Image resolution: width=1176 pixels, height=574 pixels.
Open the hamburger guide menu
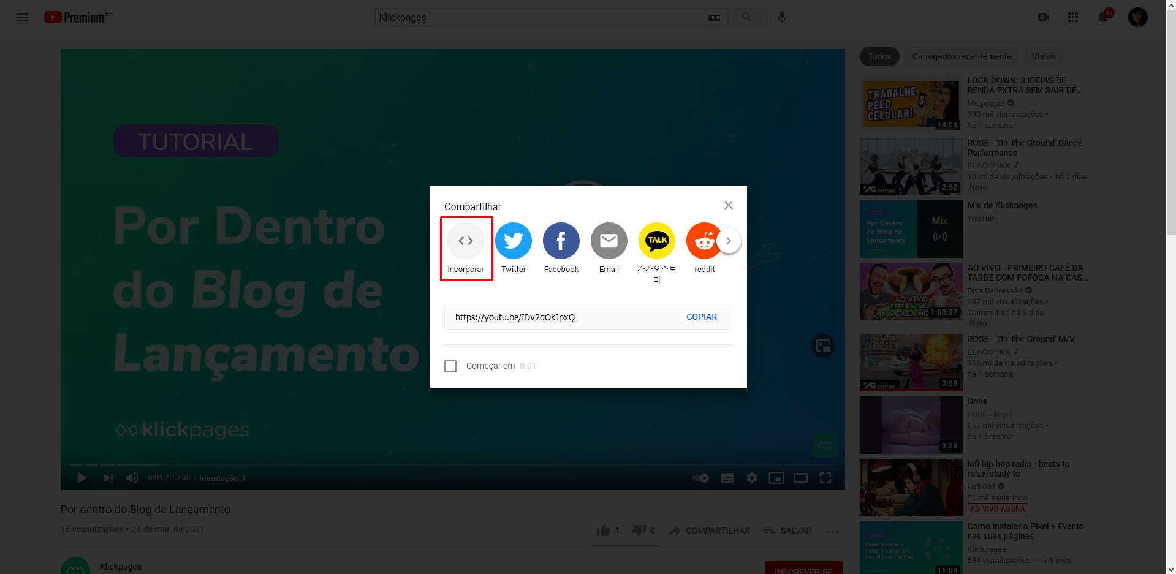point(22,17)
